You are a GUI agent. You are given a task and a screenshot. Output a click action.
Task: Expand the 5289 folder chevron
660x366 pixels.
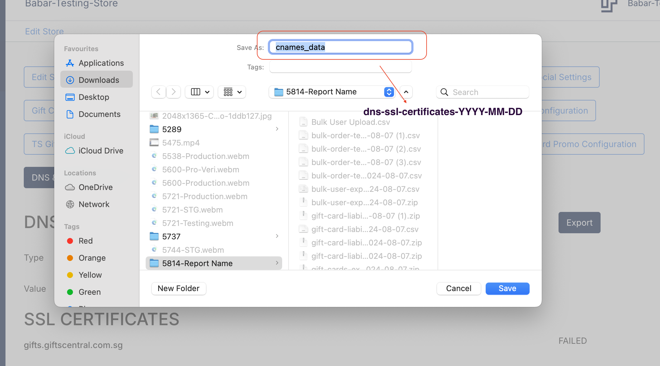click(277, 129)
